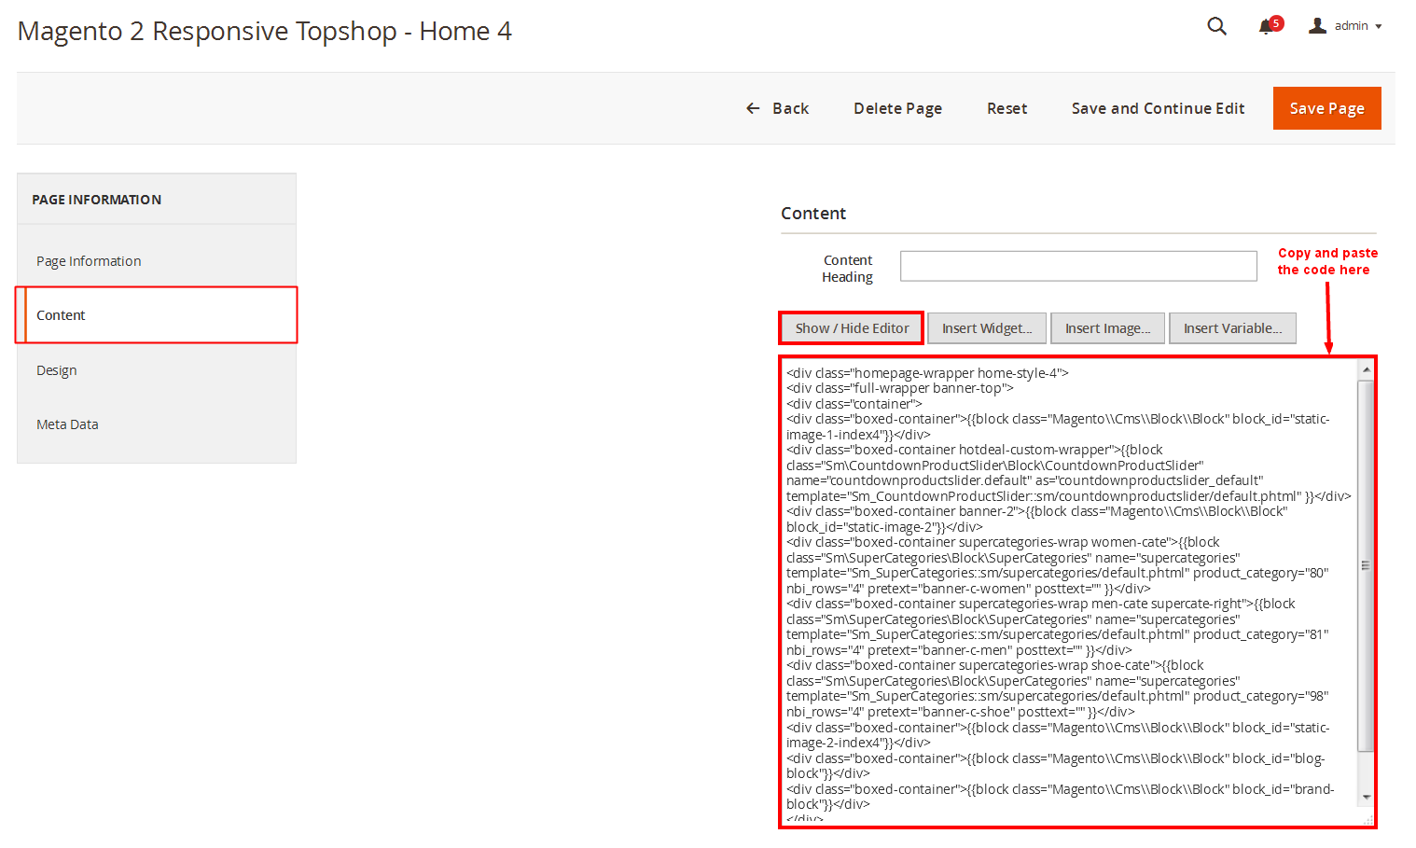1416x848 pixels.
Task: Click the Delete Page button
Action: point(897,109)
